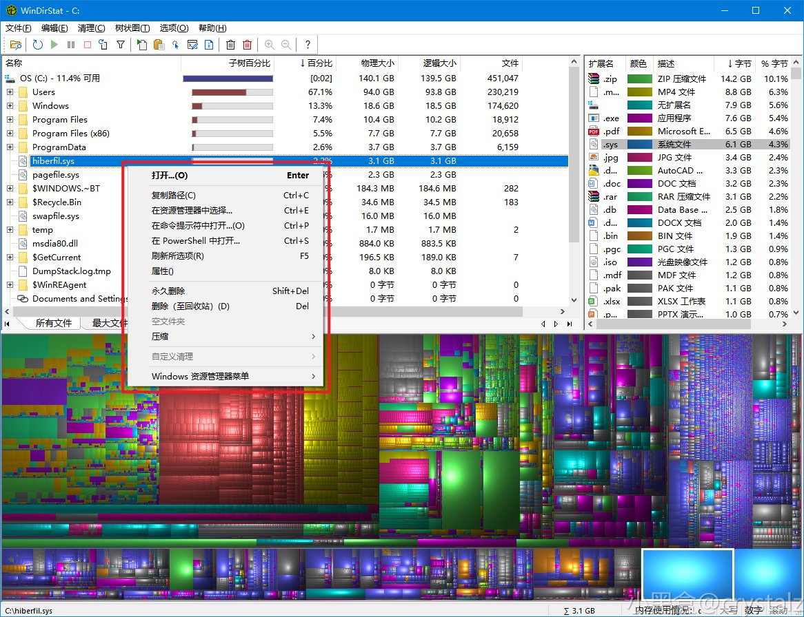
Task: Click the .xlsx file type icon
Action: [593, 302]
